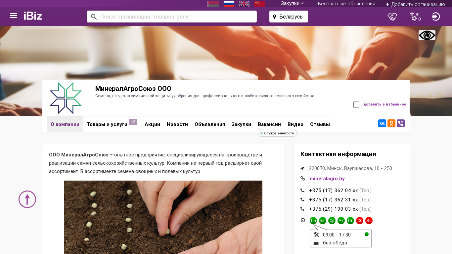
Task: Open the 'О компании' tab
Action: (65, 124)
